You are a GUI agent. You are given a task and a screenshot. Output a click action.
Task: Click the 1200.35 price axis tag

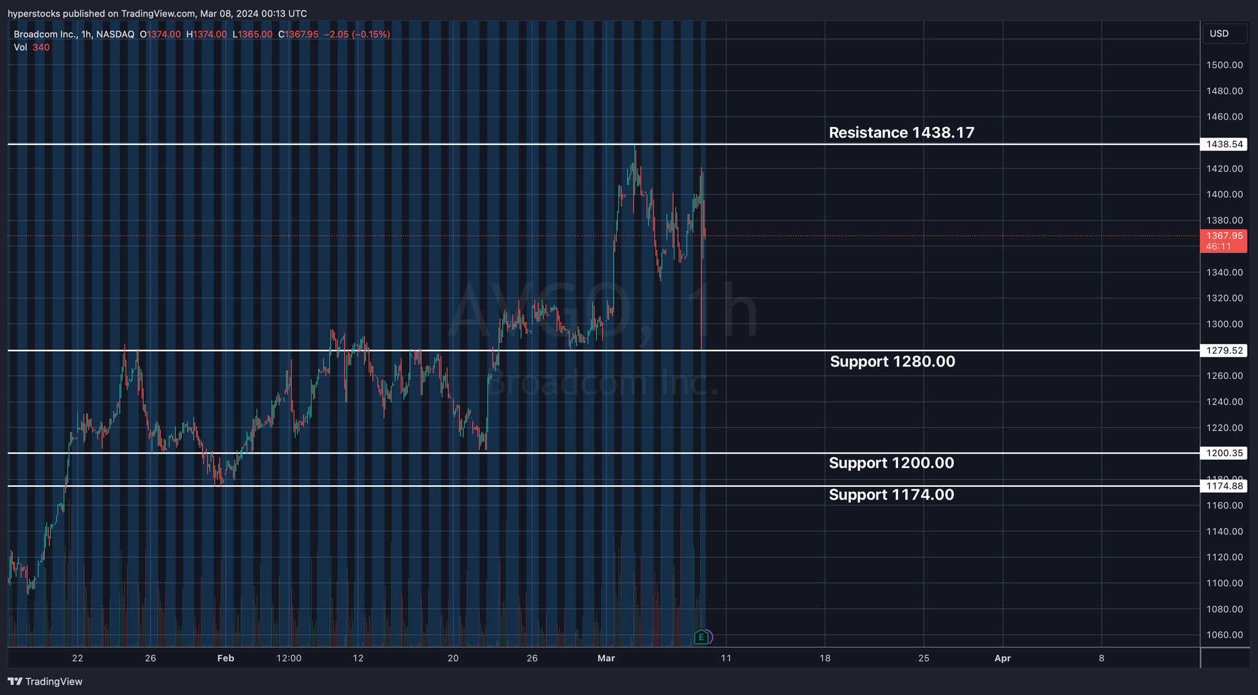pos(1224,453)
